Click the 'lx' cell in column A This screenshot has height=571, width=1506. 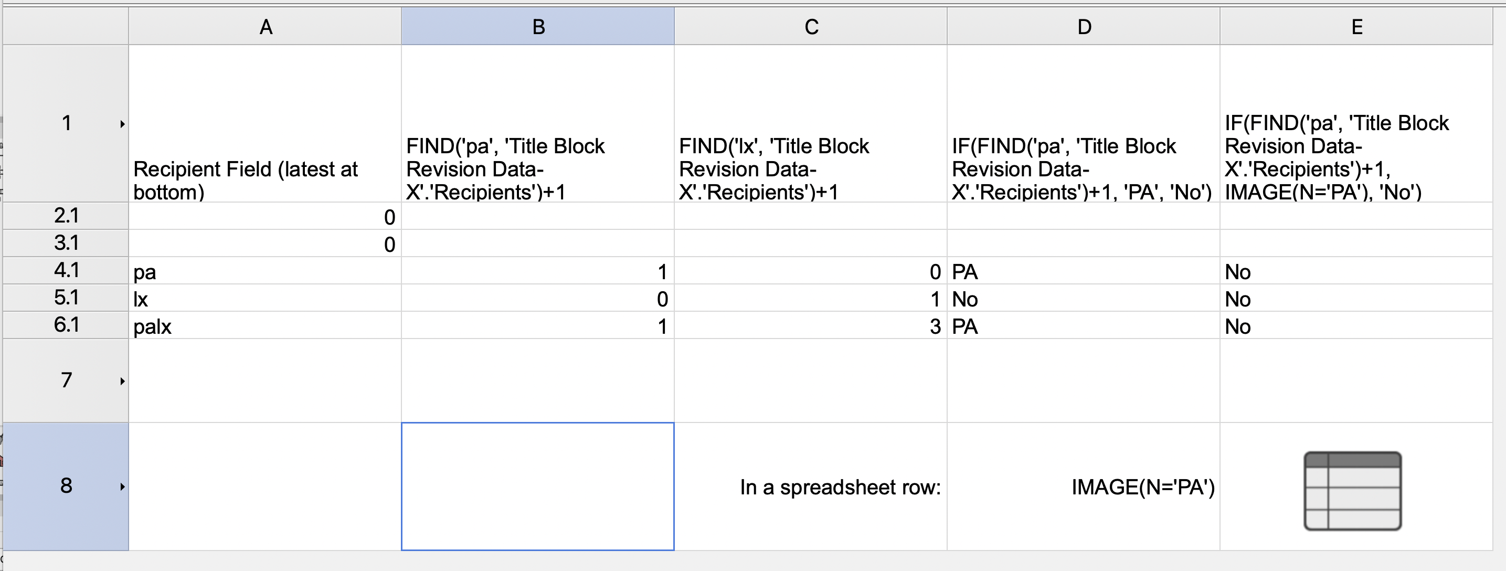[x=265, y=299]
